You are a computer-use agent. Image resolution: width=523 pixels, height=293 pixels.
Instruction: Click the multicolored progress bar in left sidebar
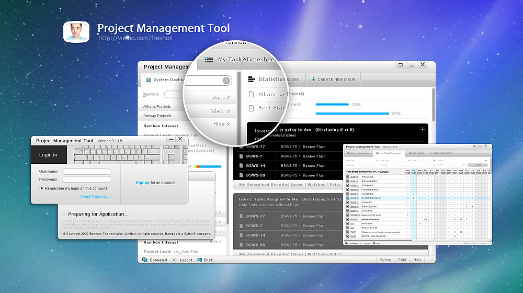pyautogui.click(x=208, y=166)
